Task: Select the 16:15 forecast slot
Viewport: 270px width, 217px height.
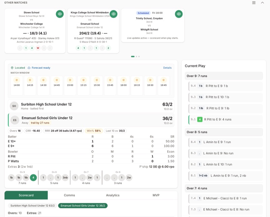Action: click(137, 86)
